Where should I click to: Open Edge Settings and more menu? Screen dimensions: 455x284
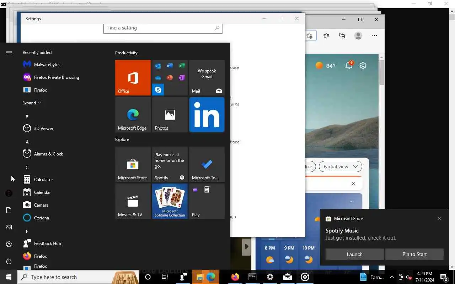pyautogui.click(x=375, y=35)
